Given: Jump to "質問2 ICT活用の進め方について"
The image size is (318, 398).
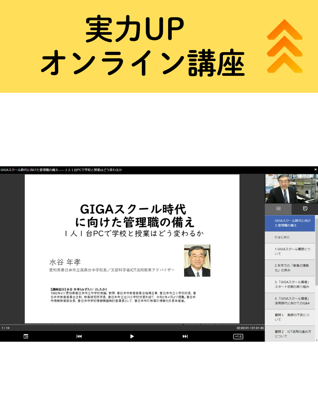Looking at the screenshot, I should pyautogui.click(x=290, y=334).
